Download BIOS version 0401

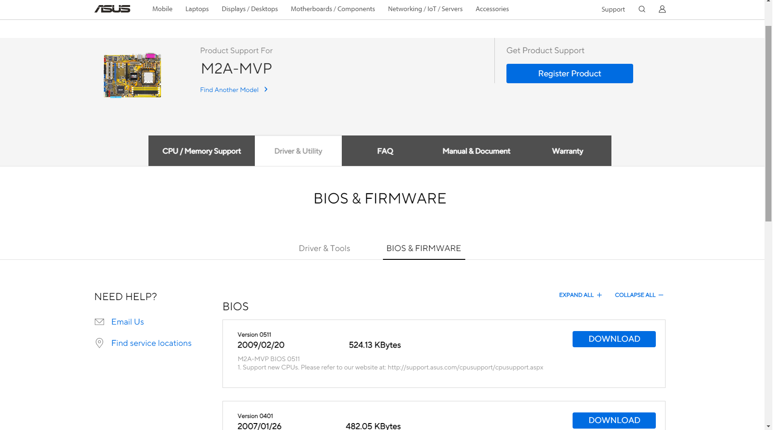614,420
